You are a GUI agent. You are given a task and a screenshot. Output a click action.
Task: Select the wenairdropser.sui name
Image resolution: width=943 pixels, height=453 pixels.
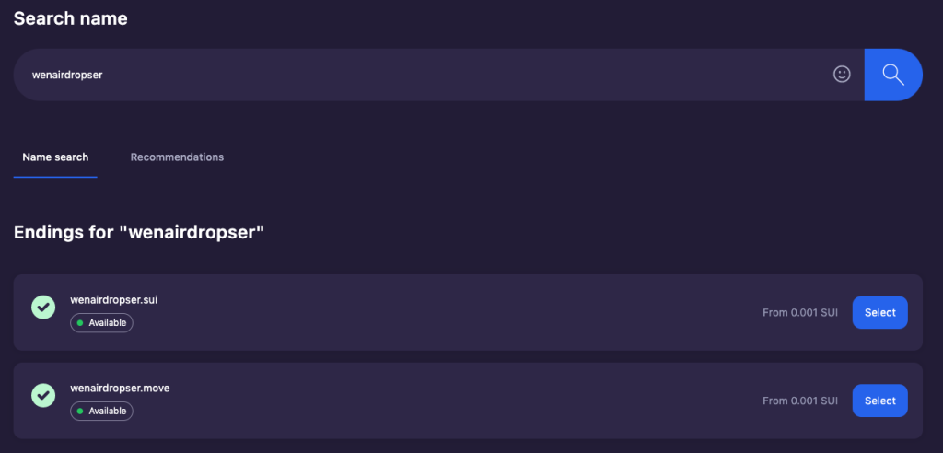[x=879, y=312]
